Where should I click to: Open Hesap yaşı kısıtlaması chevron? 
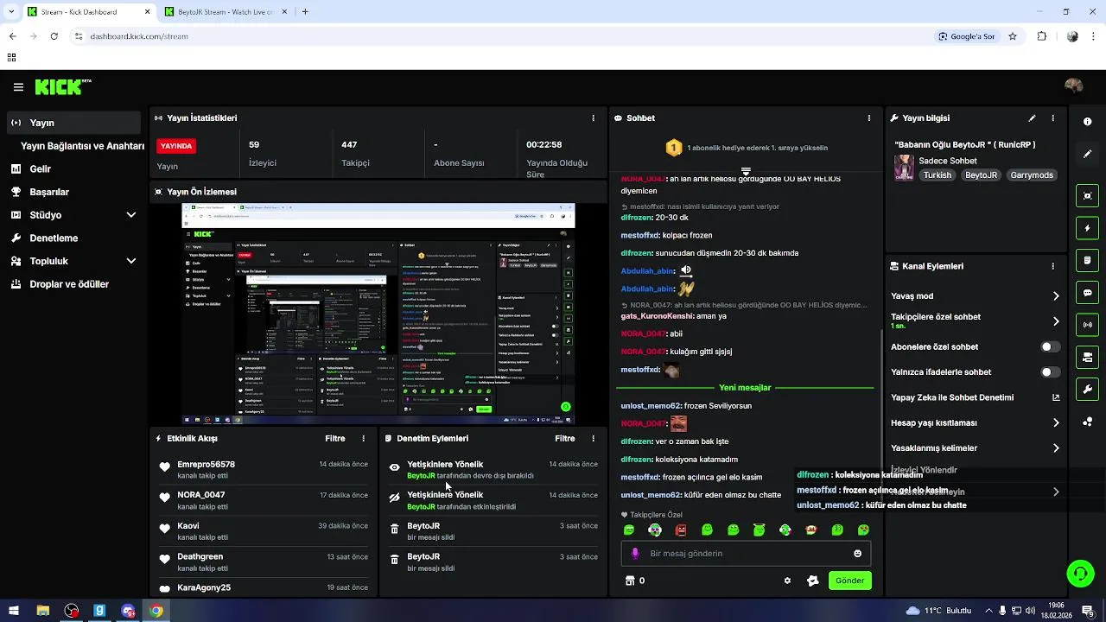coord(1056,423)
